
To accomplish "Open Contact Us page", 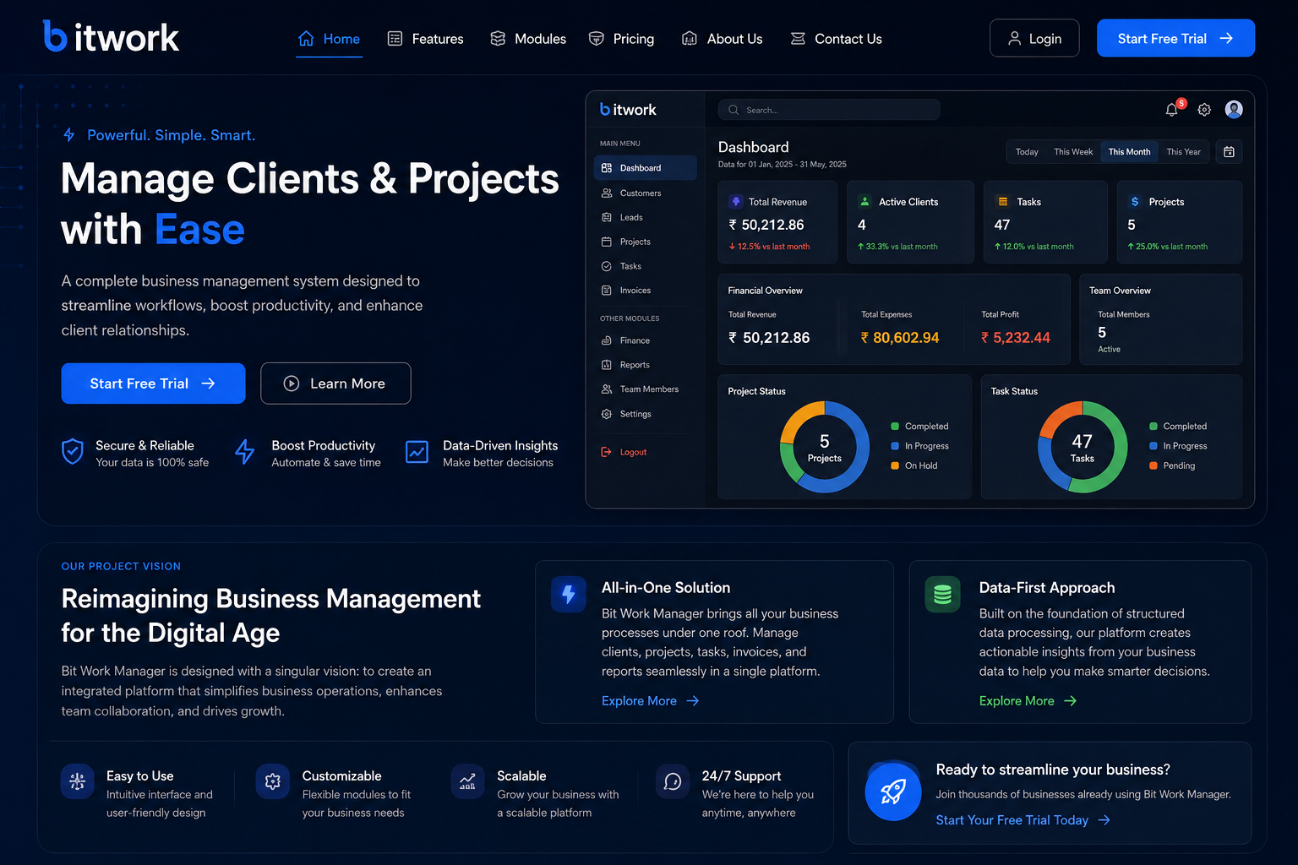I will tap(836, 39).
